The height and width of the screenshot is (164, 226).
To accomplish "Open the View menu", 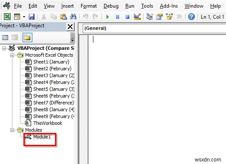I will (x=49, y=6).
